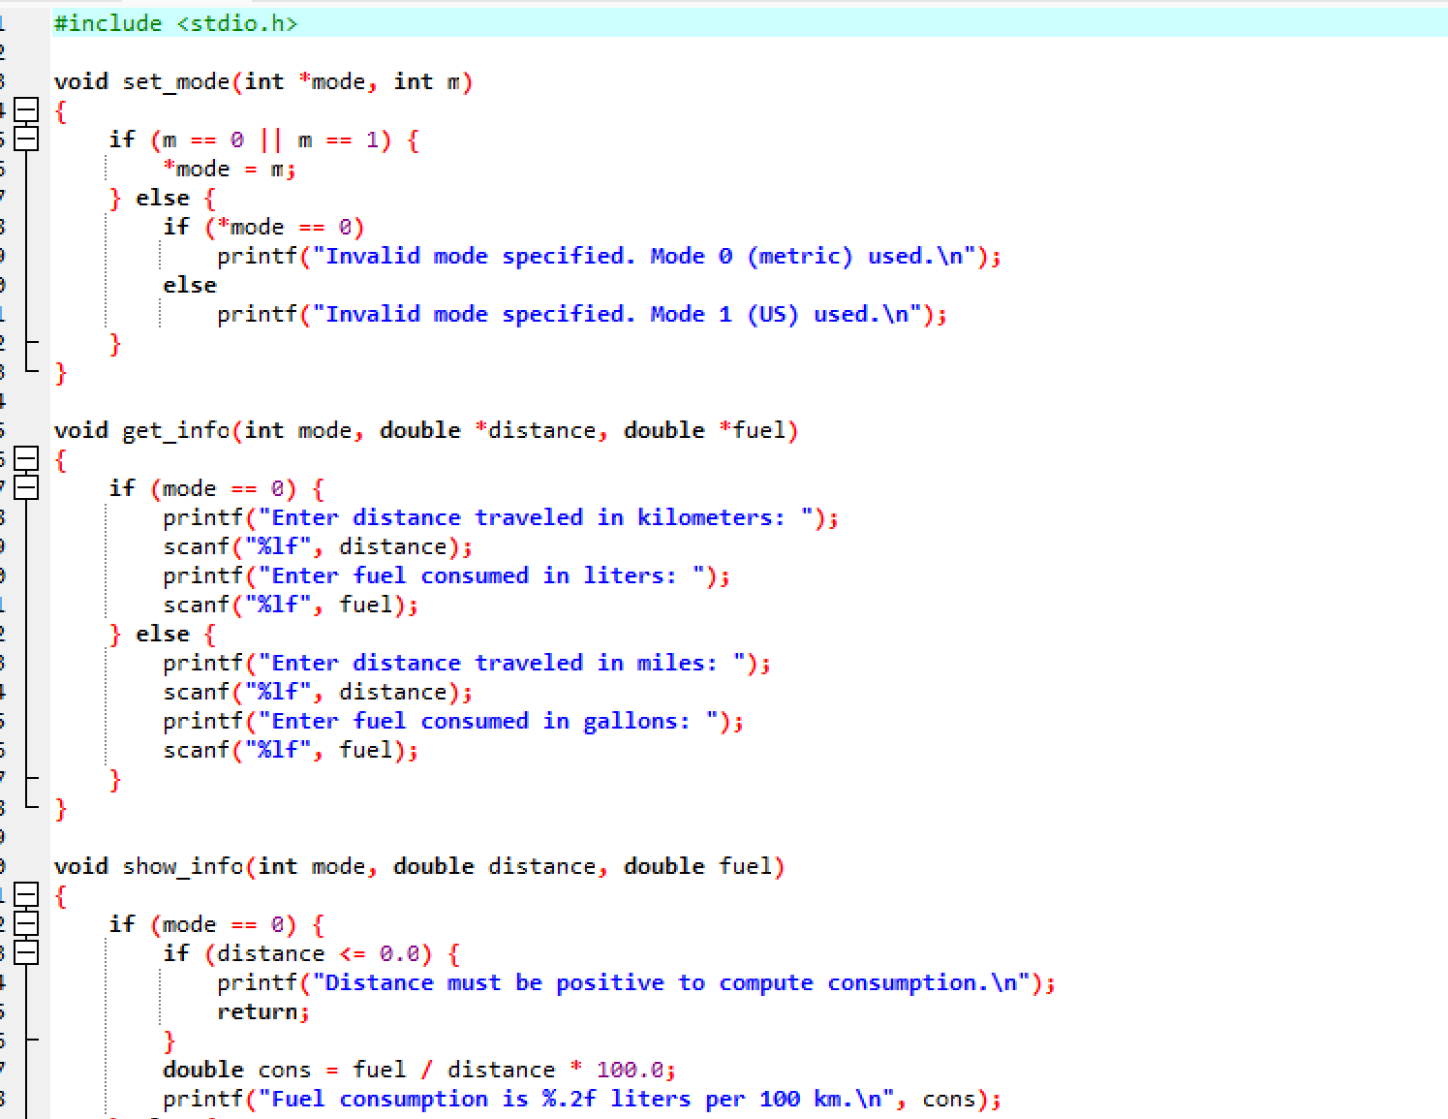This screenshot has width=1448, height=1119.
Task: Click the "if (distance <= 0.0) {" line
Action: tap(312, 953)
